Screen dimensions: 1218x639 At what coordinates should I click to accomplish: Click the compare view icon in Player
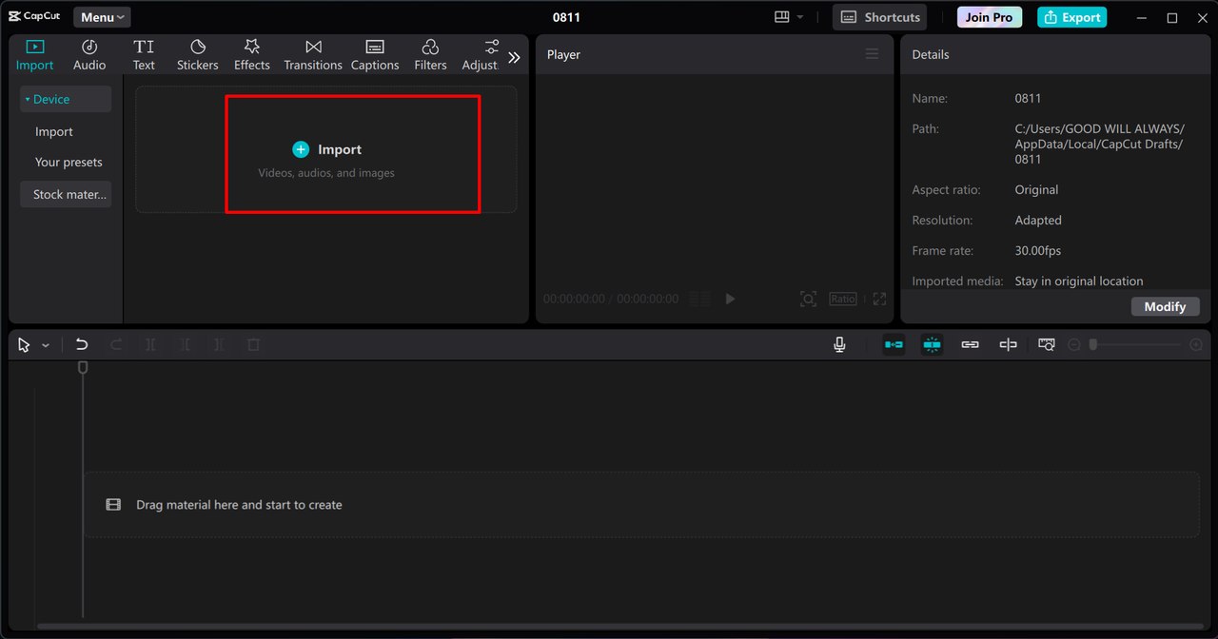click(x=699, y=299)
